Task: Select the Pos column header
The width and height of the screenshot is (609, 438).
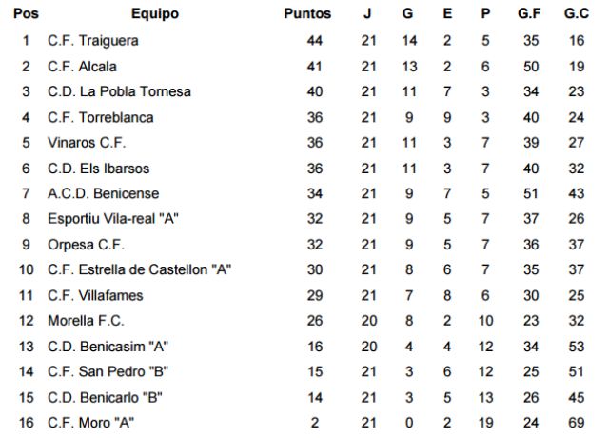Action: 26,13
